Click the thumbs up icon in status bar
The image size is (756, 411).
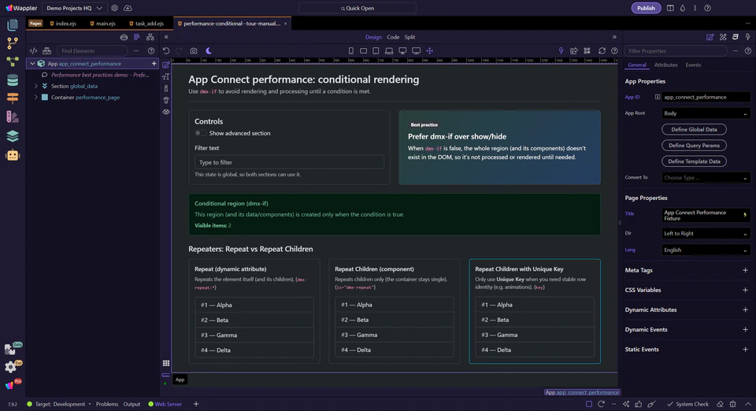(639, 404)
